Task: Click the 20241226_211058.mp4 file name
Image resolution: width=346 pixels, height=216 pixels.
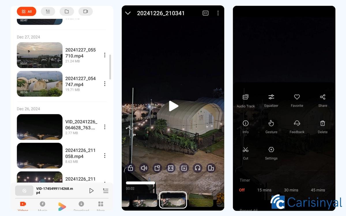Action: [80, 153]
